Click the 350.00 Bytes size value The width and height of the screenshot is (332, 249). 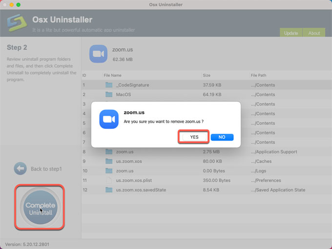tap(217, 180)
